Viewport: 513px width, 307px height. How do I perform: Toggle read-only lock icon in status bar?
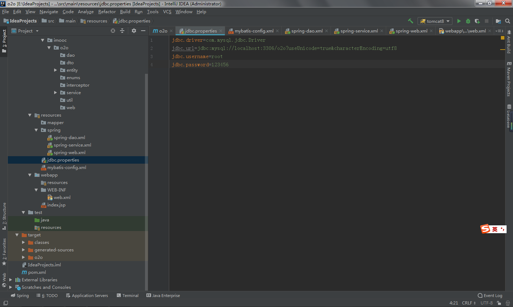click(x=499, y=303)
